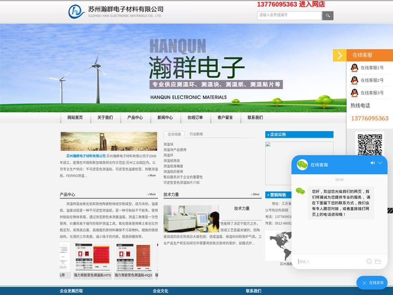Open QQ chat for 在线客服3号
This screenshot has height=295, width=393.
click(x=367, y=93)
